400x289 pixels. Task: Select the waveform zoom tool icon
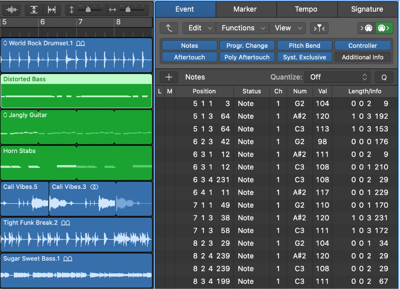(11, 9)
